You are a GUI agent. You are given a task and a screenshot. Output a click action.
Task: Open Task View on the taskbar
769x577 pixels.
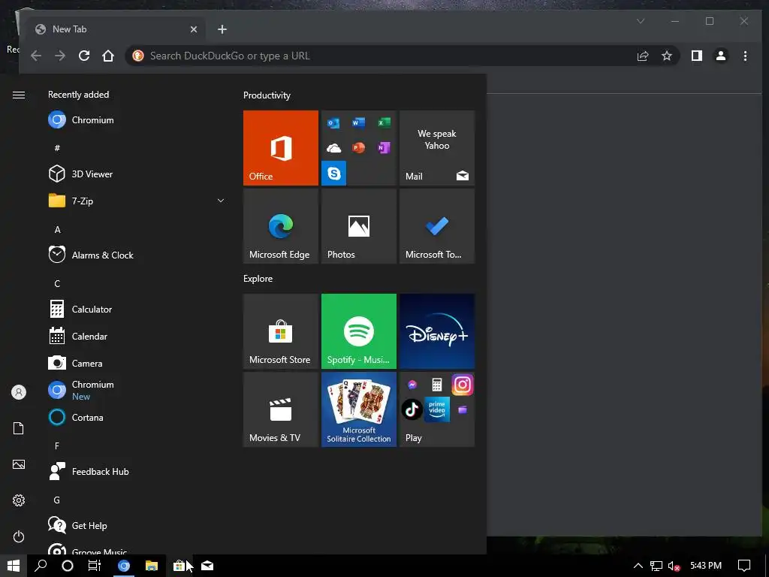click(x=94, y=566)
